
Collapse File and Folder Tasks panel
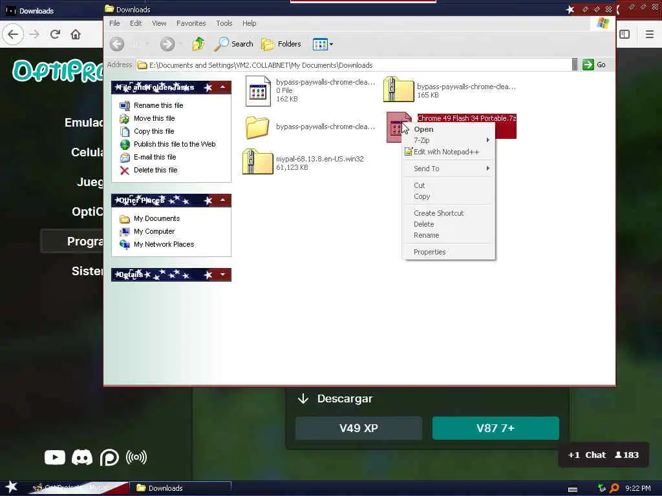(x=222, y=87)
